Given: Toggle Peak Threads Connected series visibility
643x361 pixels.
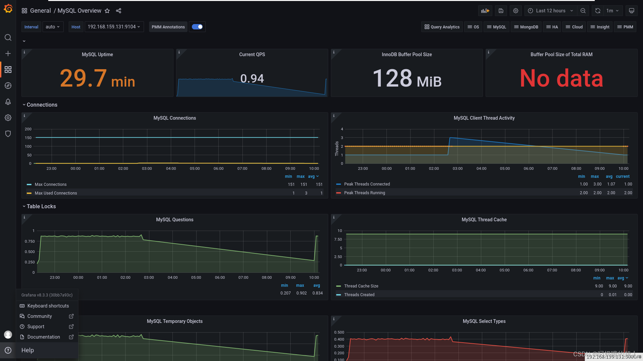Looking at the screenshot, I should click(367, 184).
